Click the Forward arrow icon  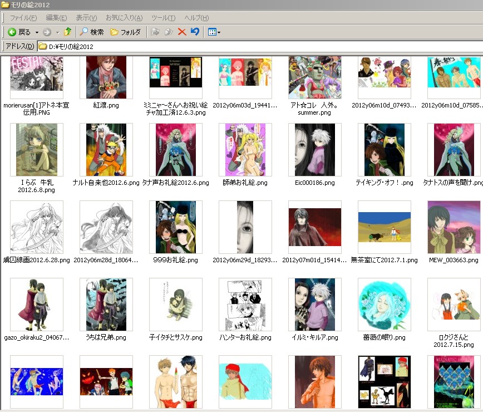47,32
